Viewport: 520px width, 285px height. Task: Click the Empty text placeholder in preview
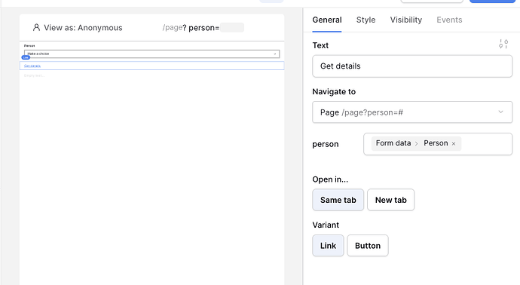(34, 75)
